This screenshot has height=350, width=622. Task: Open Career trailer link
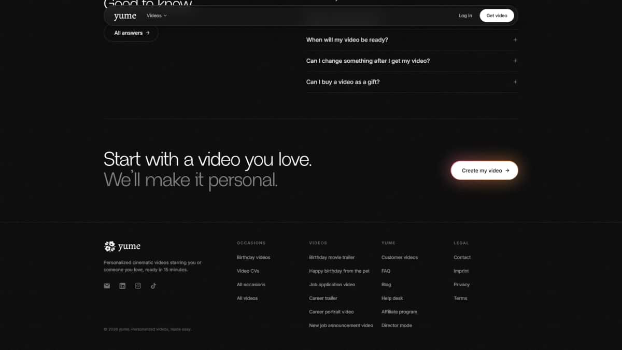(323, 298)
